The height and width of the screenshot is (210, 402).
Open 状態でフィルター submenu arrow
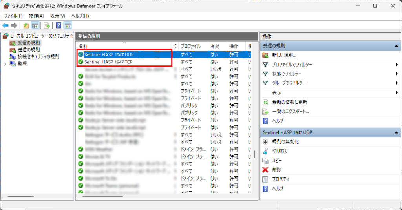point(397,74)
